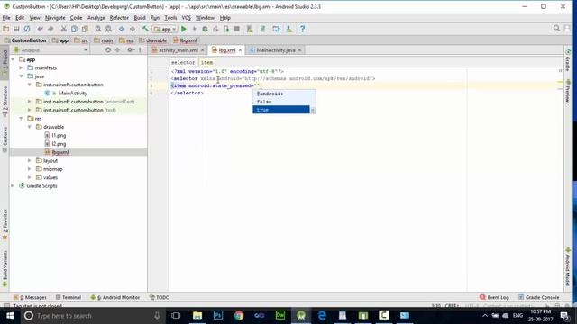Navigate forward with the right arrow icon

[133, 29]
